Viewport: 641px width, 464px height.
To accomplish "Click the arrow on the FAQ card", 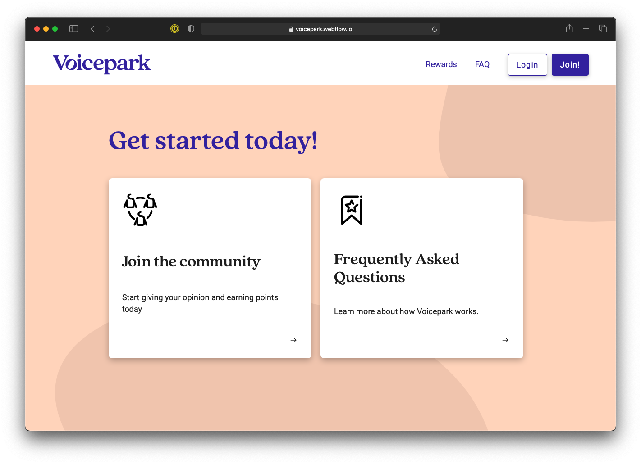I will click(x=505, y=340).
